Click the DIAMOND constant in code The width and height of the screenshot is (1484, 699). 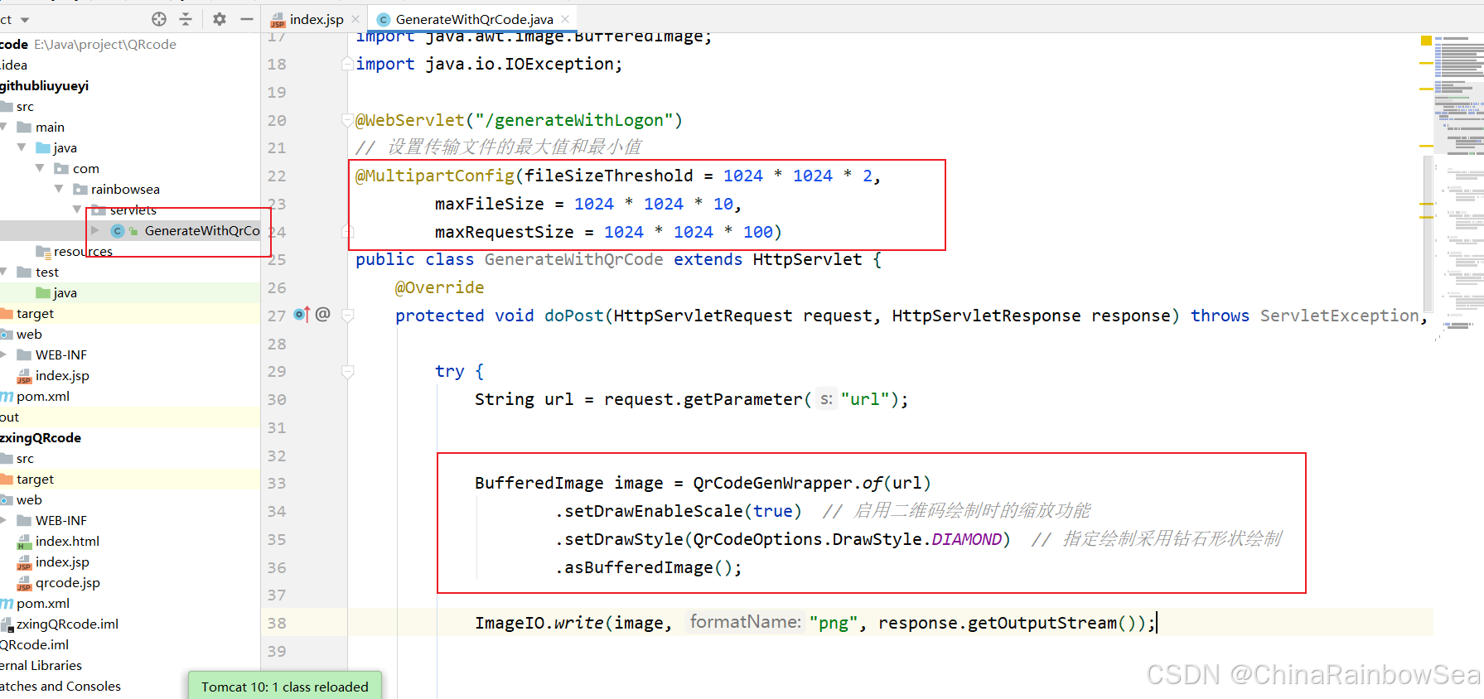click(x=967, y=539)
